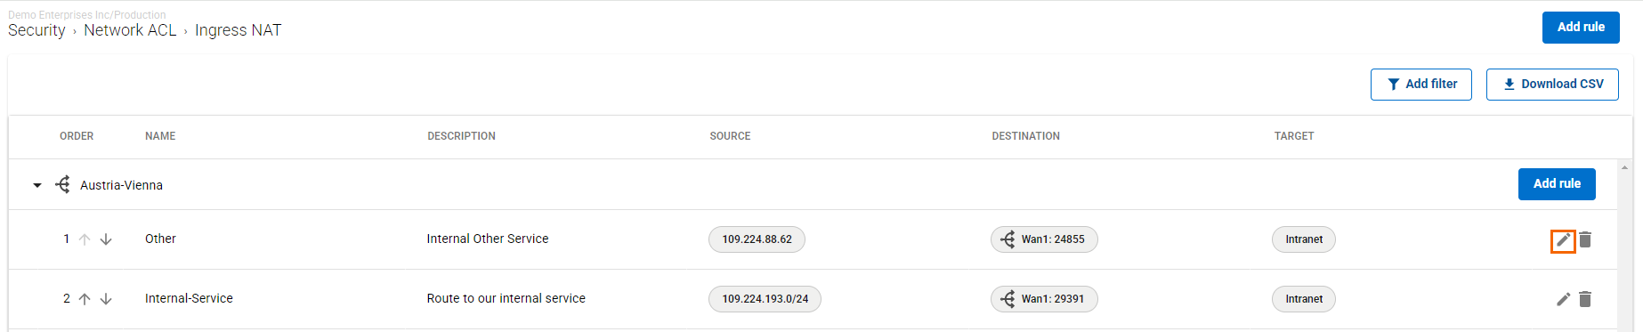Collapse the Austria-Vienna group
The image size is (1643, 332).
37,185
